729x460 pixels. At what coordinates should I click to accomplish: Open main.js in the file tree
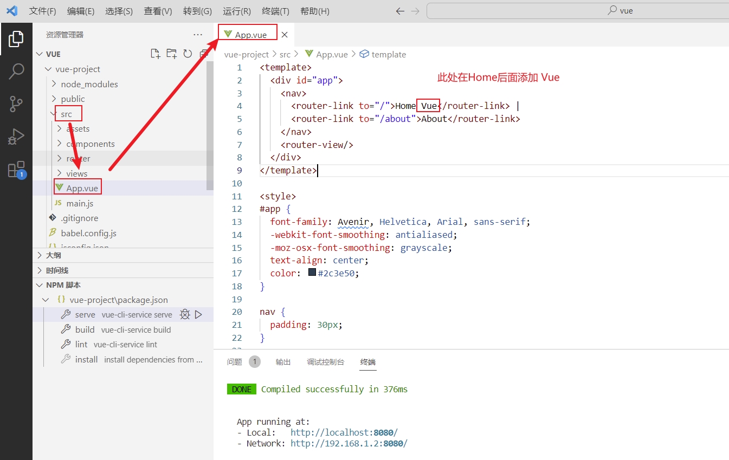80,204
